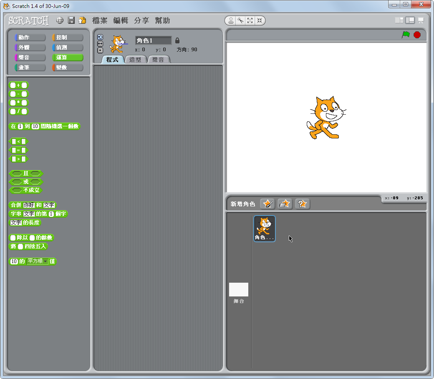This screenshot has height=379, width=434.
Task: Click the SCRATCH logo
Action: point(28,20)
